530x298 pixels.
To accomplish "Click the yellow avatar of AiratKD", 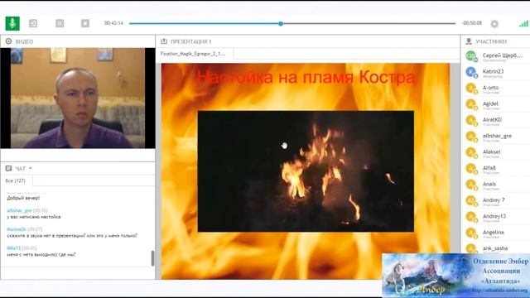I will tap(471, 120).
